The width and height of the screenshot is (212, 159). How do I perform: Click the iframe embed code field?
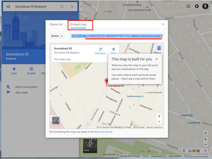point(117,36)
